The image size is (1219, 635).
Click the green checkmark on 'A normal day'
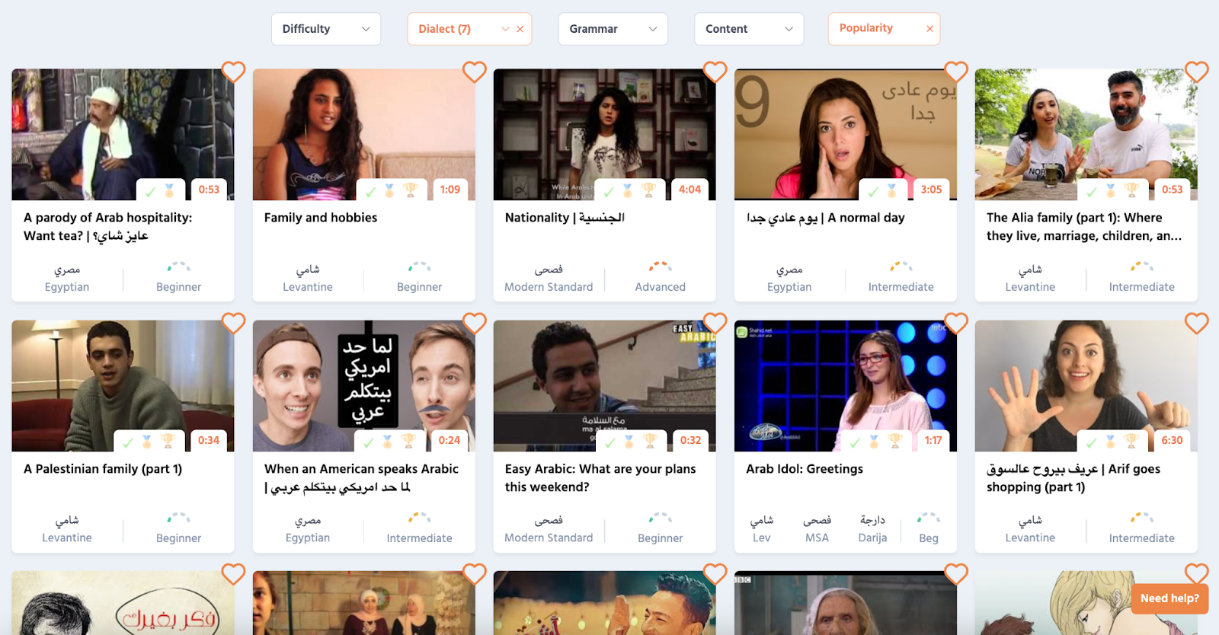point(873,190)
